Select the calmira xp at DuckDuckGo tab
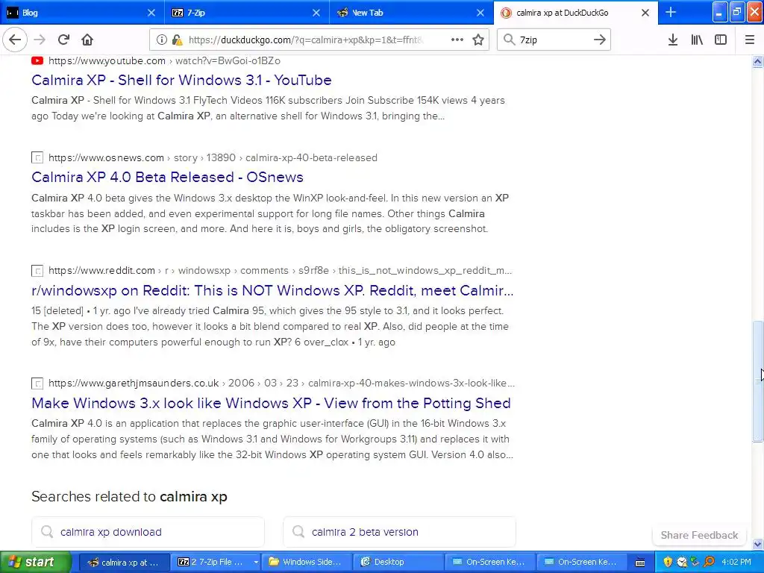 pyautogui.click(x=576, y=13)
